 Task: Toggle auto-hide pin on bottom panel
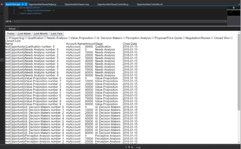click(x=129, y=147)
